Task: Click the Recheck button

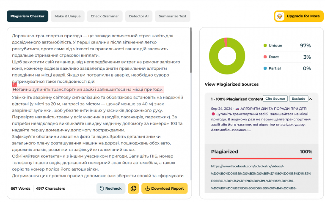Action: tap(111, 188)
